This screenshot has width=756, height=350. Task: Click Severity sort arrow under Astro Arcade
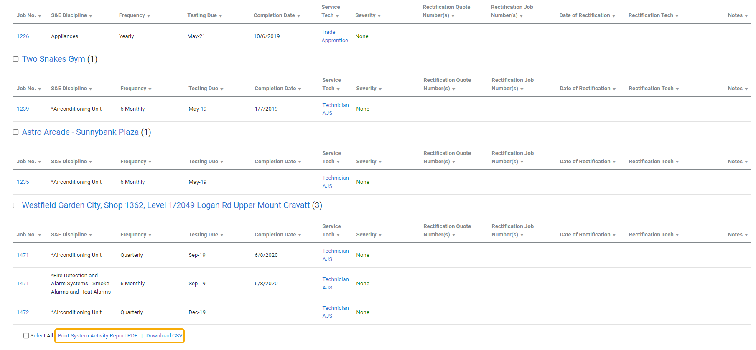point(380,162)
